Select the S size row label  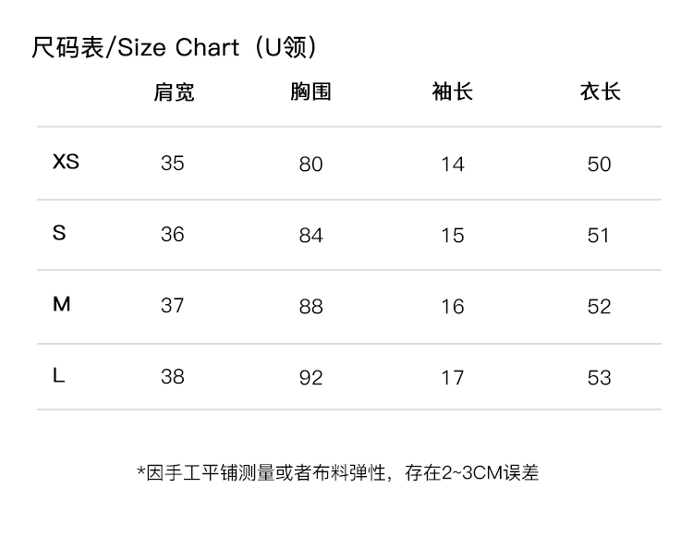pos(59,233)
